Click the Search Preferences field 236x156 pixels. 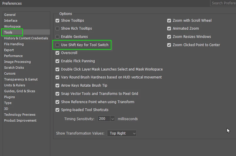(223, 3)
